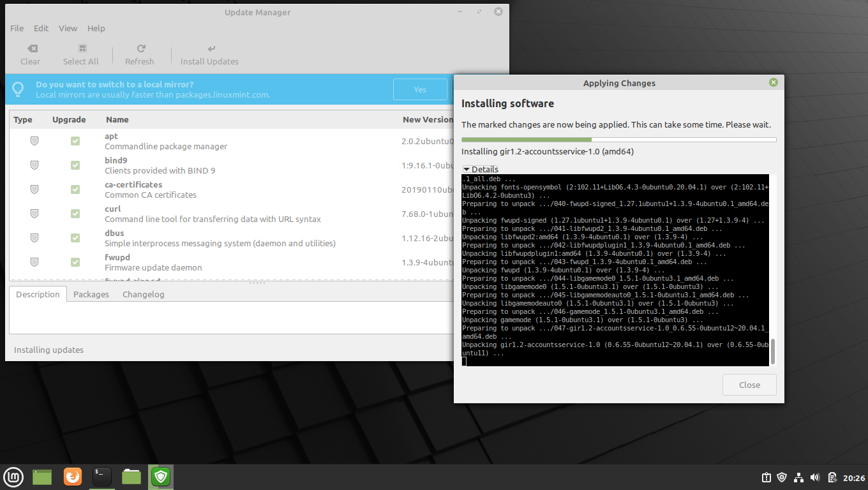Uncheck the bind9 upgrade checkbox

[x=75, y=165]
